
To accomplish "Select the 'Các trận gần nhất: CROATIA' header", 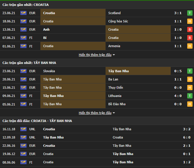I will [26, 5].
